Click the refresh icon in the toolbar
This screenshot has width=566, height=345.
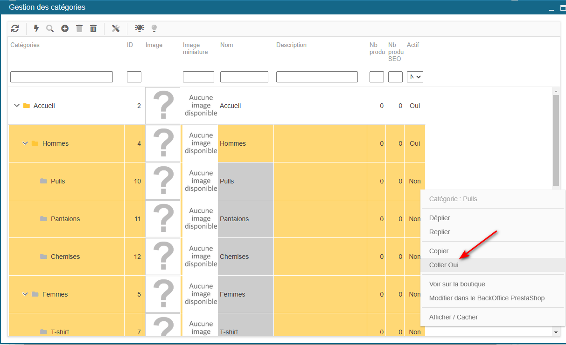[x=15, y=28]
